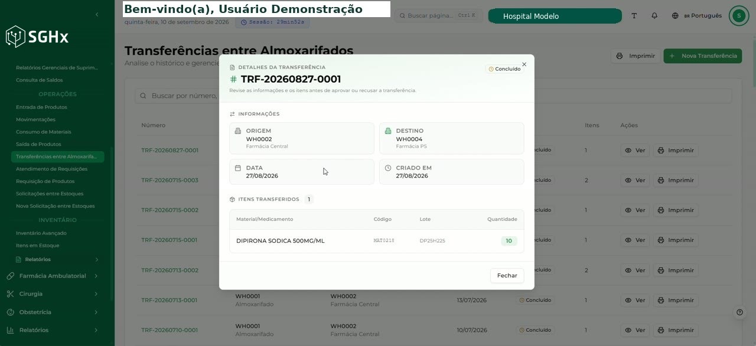
Task: Click Ver for TRF-20260715-0003 row
Action: (635, 181)
